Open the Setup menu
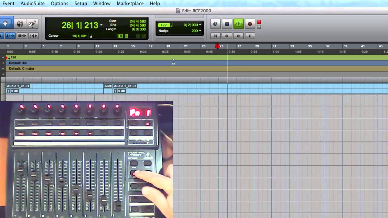This screenshot has height=218, width=388. point(81,4)
